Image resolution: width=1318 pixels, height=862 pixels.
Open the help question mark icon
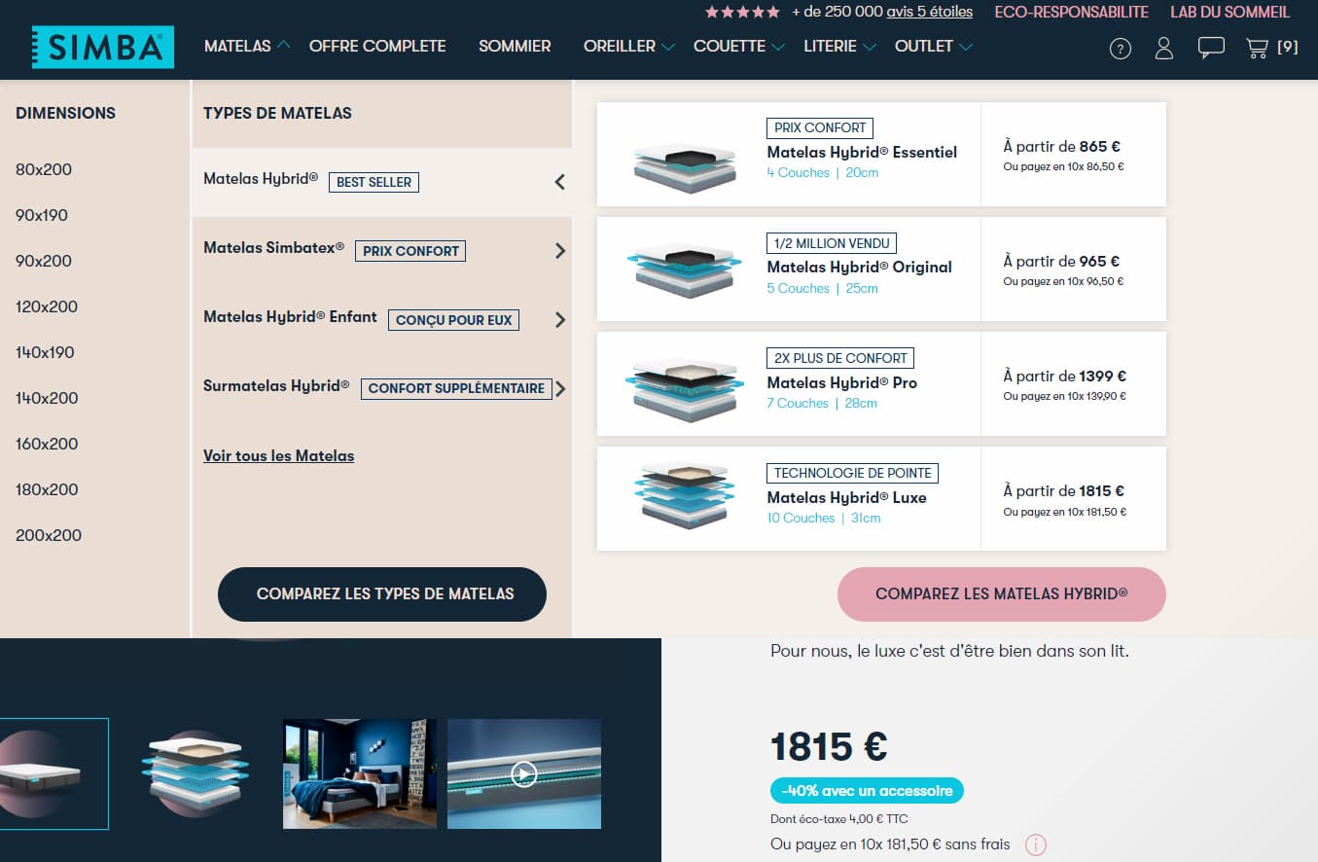(1120, 49)
